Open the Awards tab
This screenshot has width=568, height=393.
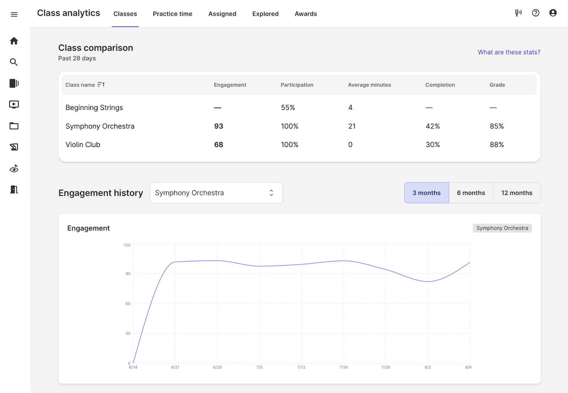coord(306,14)
